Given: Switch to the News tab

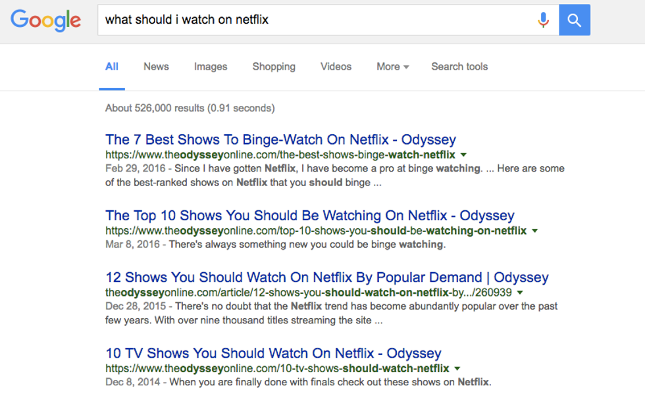Looking at the screenshot, I should 156,66.
